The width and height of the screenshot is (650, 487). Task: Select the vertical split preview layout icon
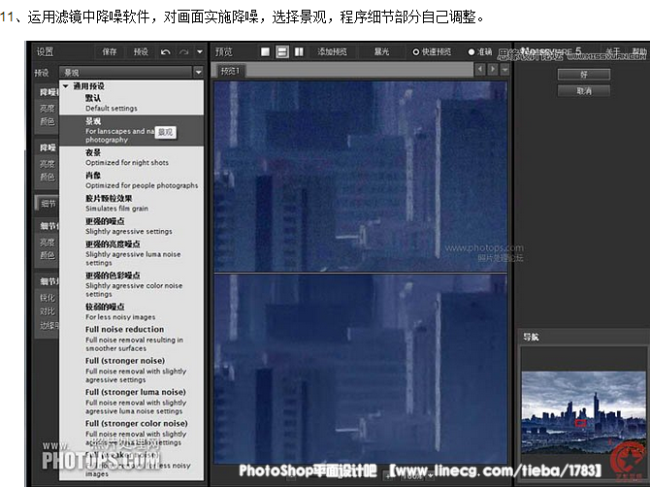299,51
